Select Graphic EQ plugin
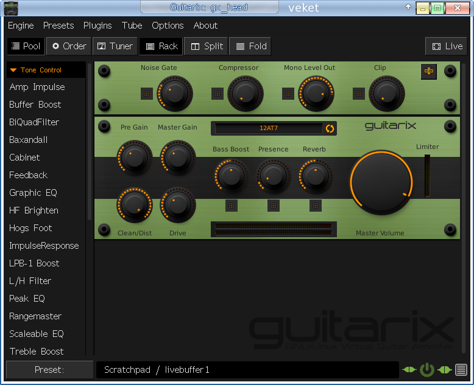The width and height of the screenshot is (474, 385). click(x=33, y=192)
